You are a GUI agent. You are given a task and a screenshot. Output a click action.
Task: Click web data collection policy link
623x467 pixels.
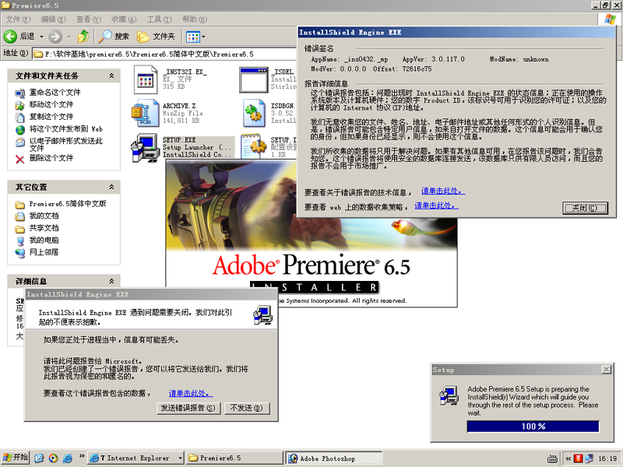tap(437, 205)
